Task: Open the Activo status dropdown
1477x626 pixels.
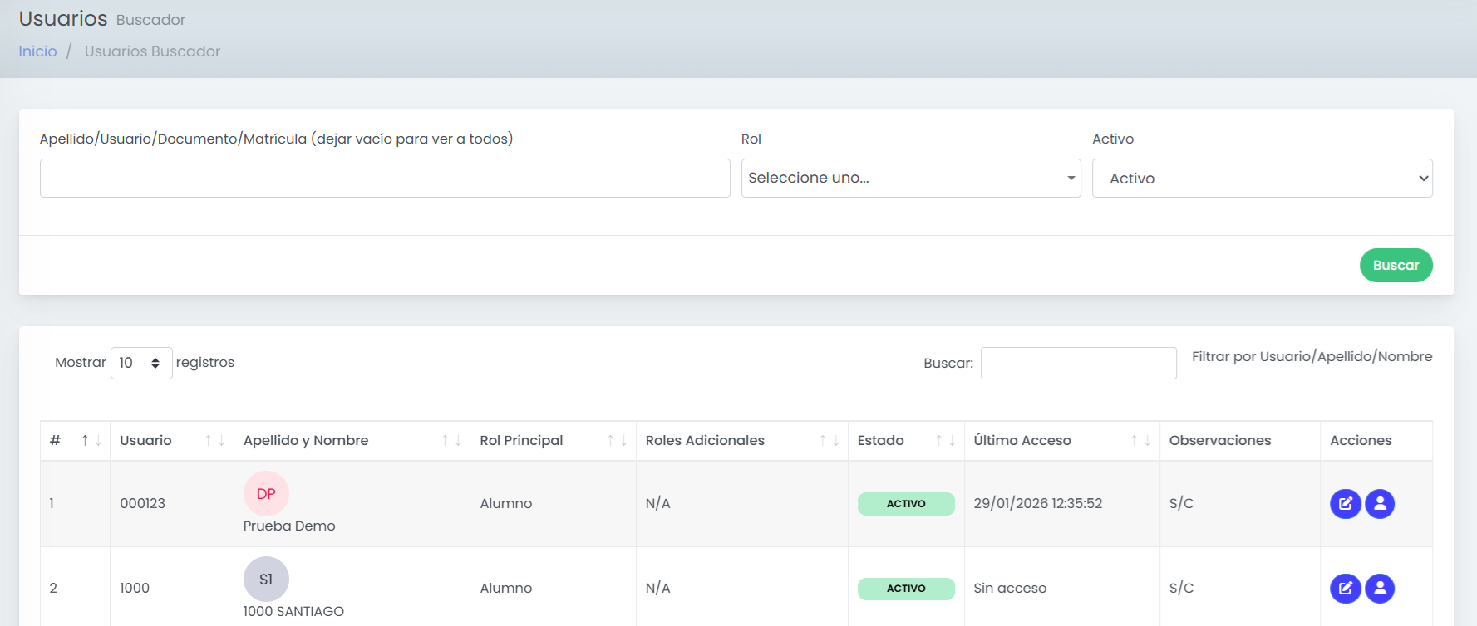Action: click(1262, 179)
